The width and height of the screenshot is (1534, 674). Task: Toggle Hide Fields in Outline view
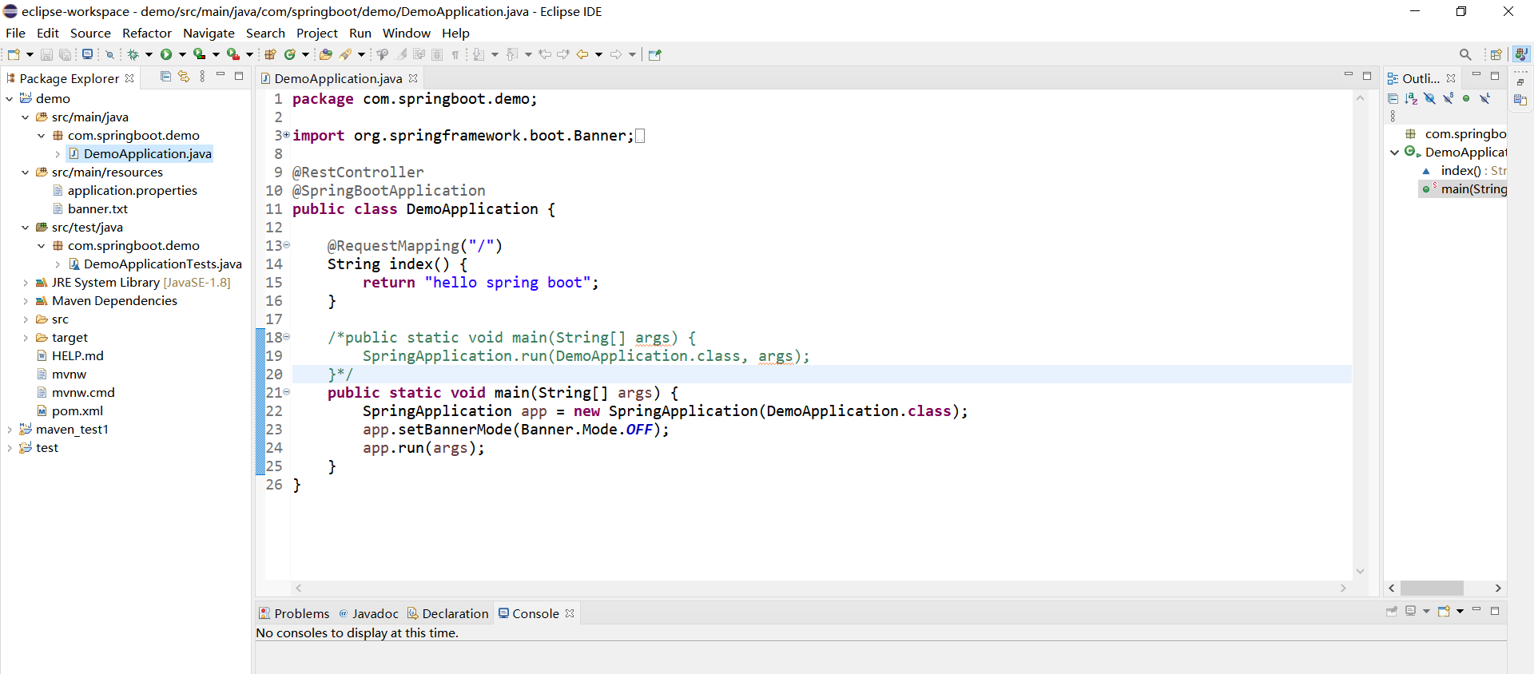point(1429,98)
